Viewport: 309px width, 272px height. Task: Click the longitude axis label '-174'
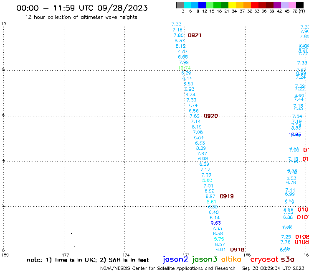[124, 255]
